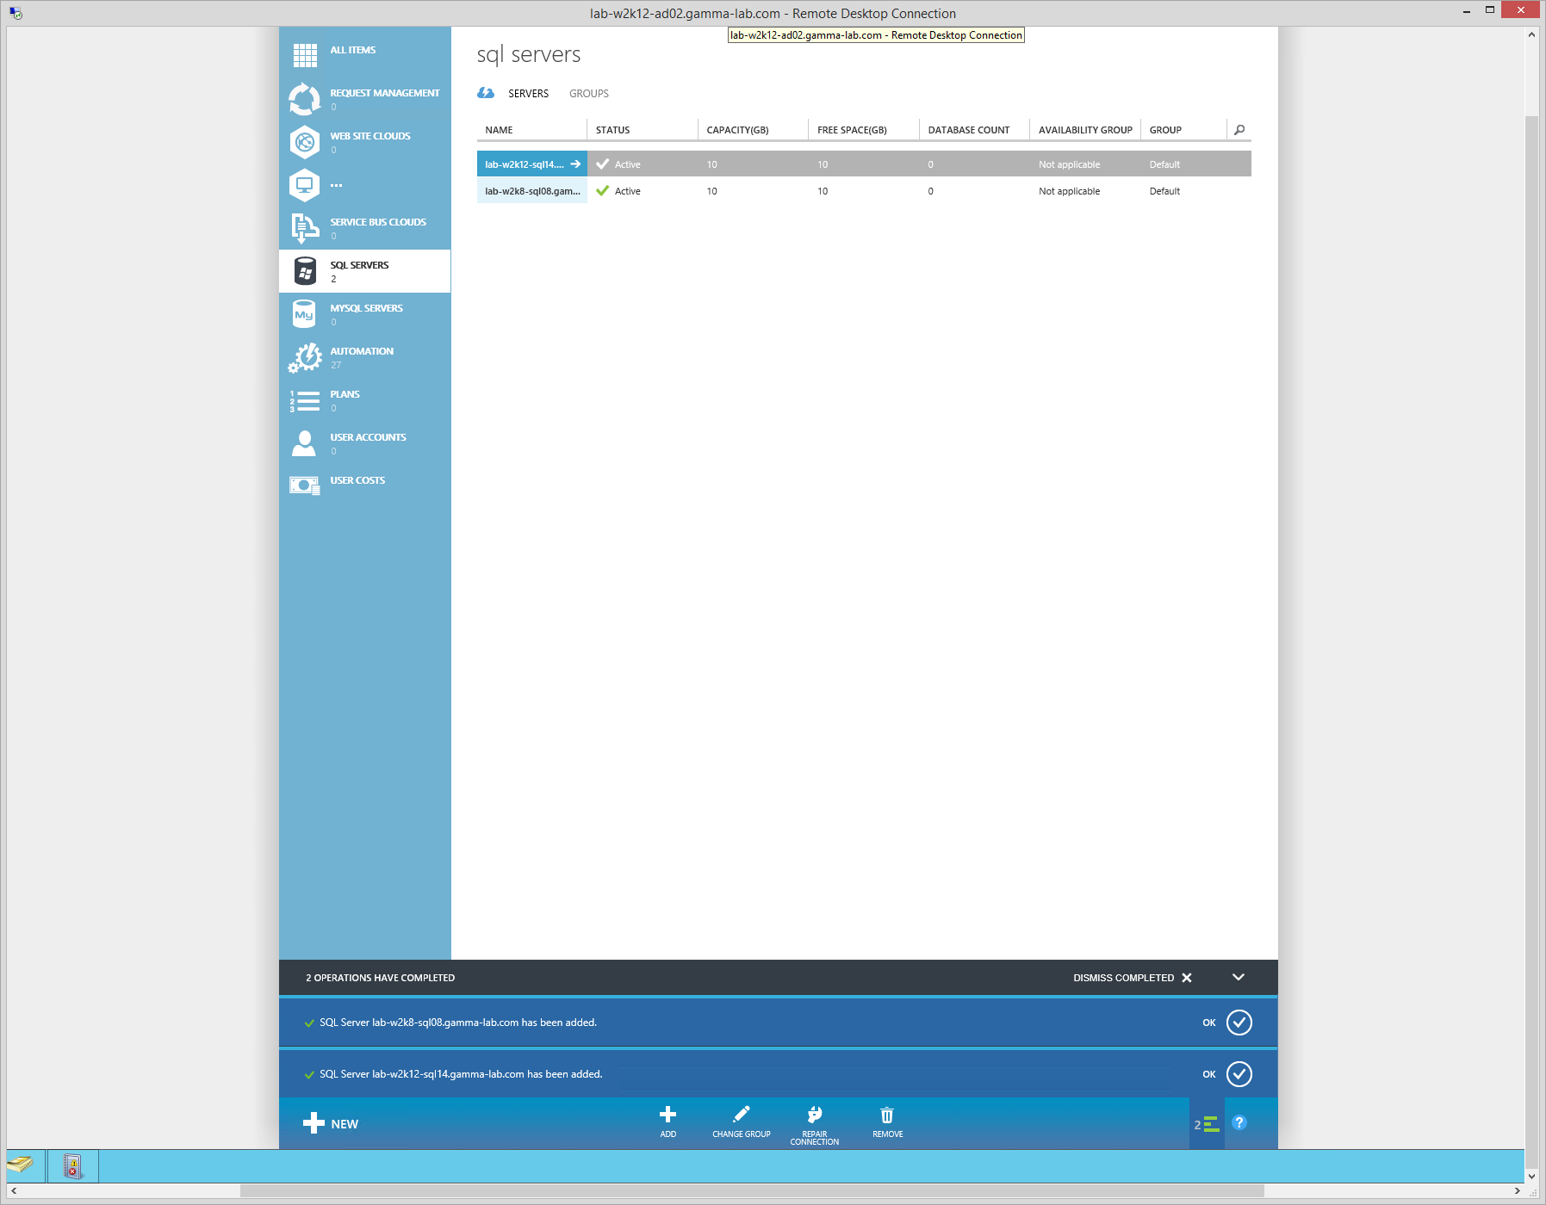Select Web Site Clouds icon
This screenshot has width=1546, height=1205.
pyautogui.click(x=305, y=142)
